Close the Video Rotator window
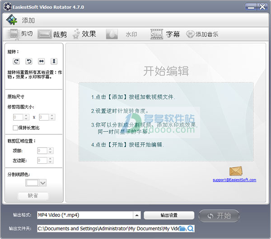This screenshot has width=271, height=239. tap(262, 7)
